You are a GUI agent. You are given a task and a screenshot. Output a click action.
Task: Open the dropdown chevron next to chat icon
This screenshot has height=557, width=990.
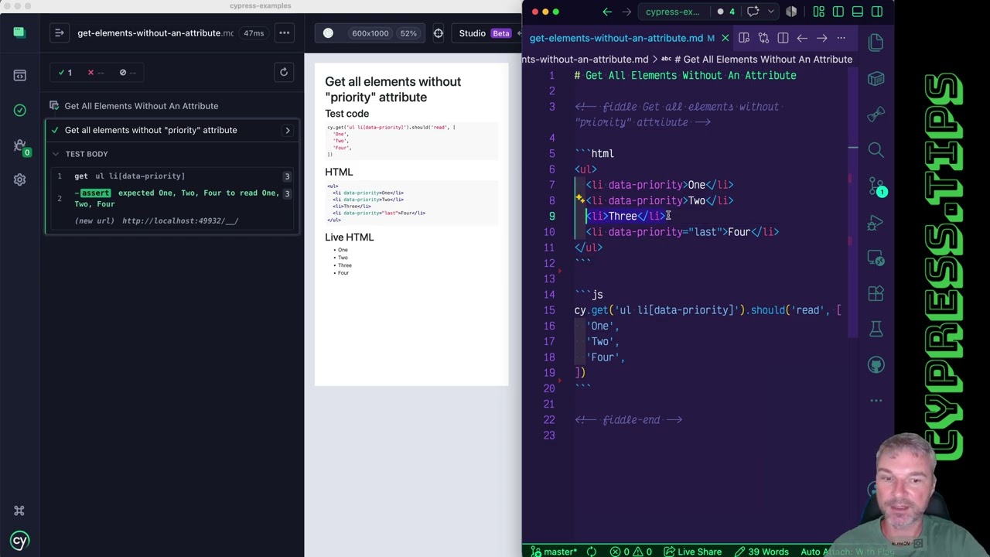click(x=770, y=12)
